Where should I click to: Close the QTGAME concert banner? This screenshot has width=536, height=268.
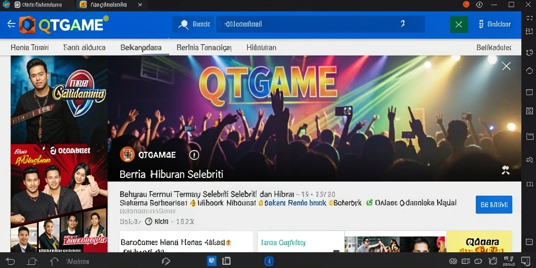pos(506,66)
